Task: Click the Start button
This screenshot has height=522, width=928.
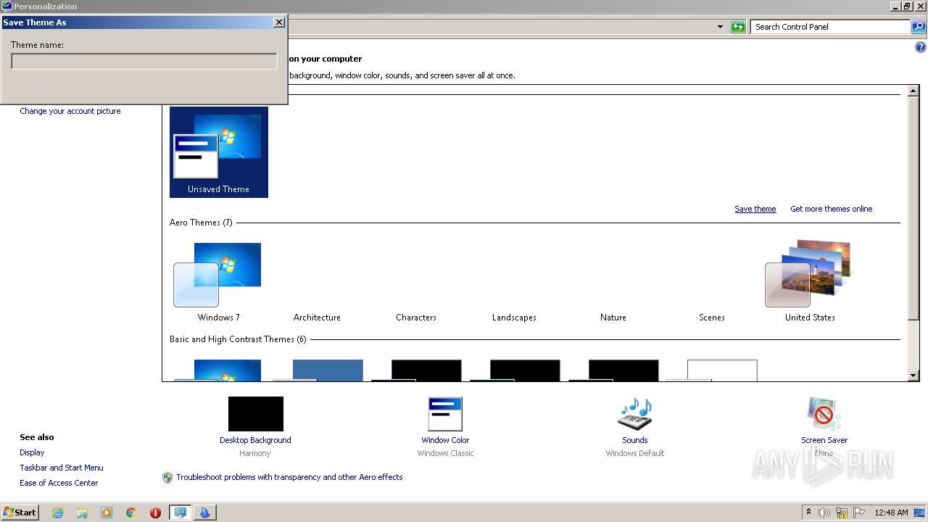Action: 20,513
